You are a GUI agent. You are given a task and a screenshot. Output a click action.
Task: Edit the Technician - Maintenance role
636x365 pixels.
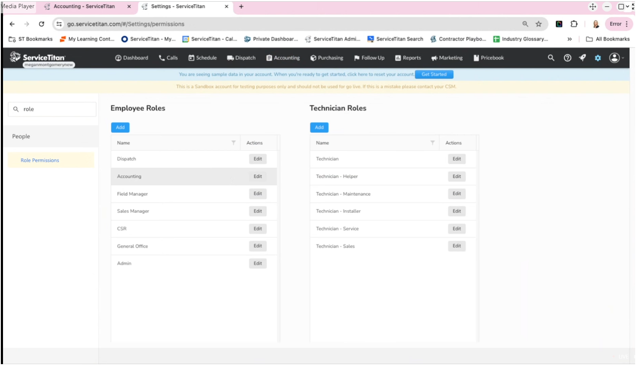click(x=457, y=194)
